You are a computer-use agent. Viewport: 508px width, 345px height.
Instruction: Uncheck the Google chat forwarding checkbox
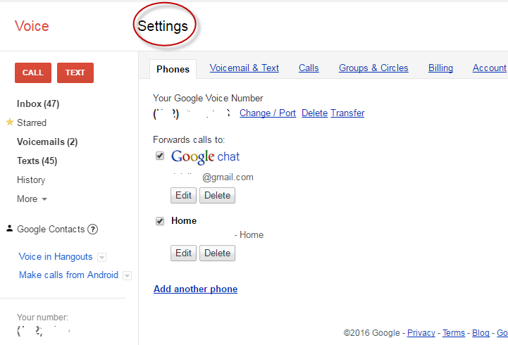160,156
